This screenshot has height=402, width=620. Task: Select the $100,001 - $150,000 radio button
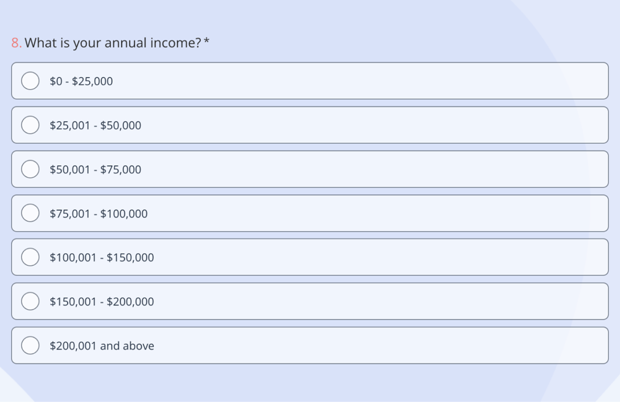(30, 256)
